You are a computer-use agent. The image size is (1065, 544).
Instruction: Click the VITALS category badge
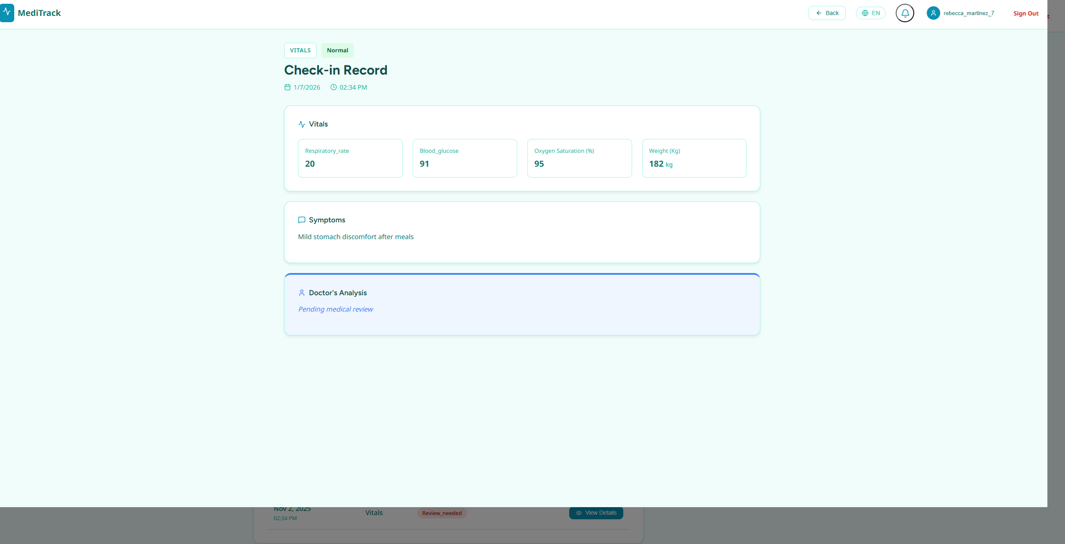click(x=300, y=50)
